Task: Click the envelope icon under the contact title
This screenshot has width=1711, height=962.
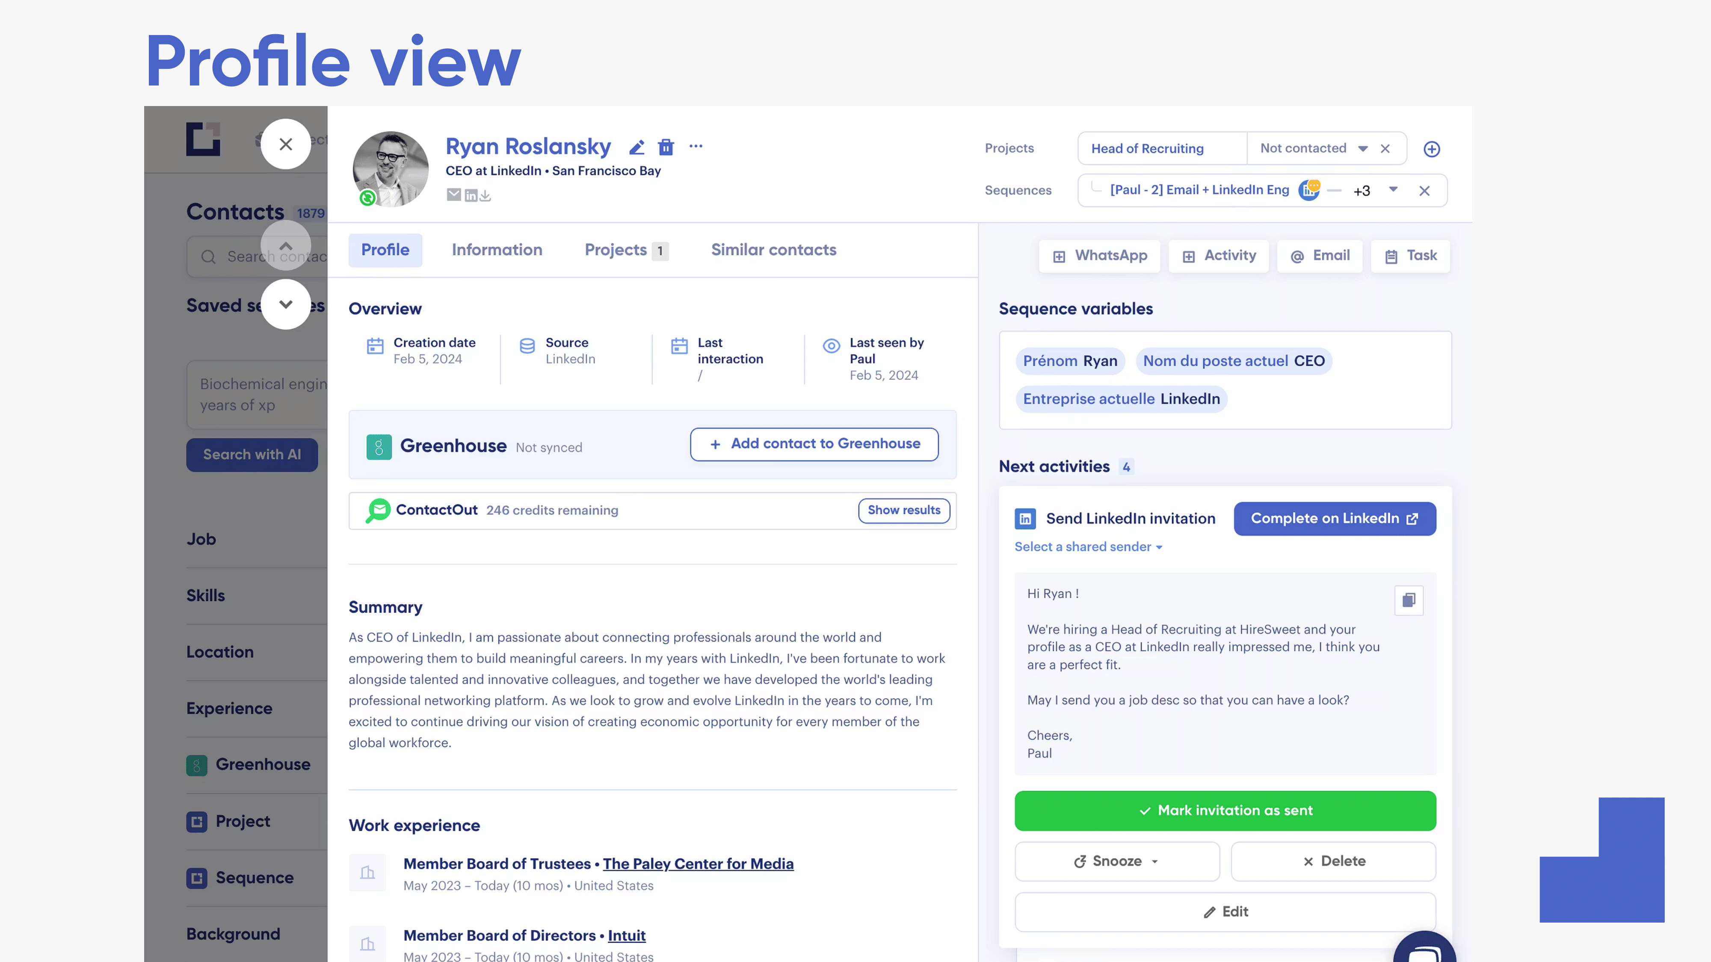Action: (x=454, y=195)
